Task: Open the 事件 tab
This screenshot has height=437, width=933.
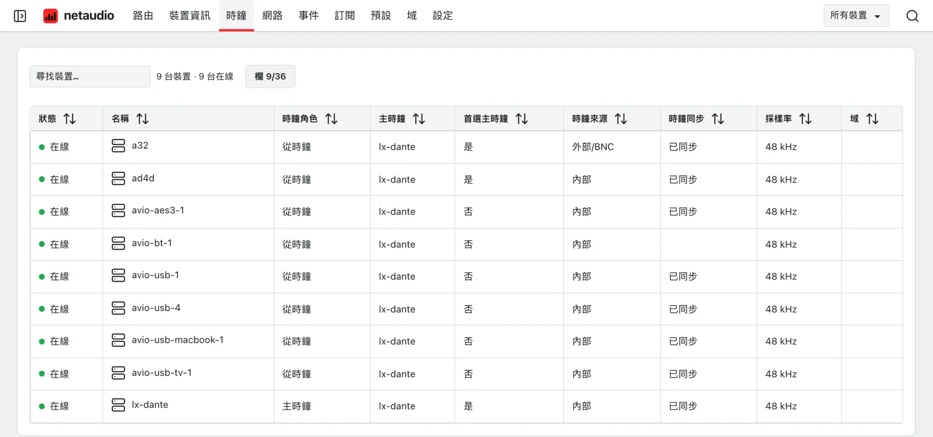Action: [309, 16]
